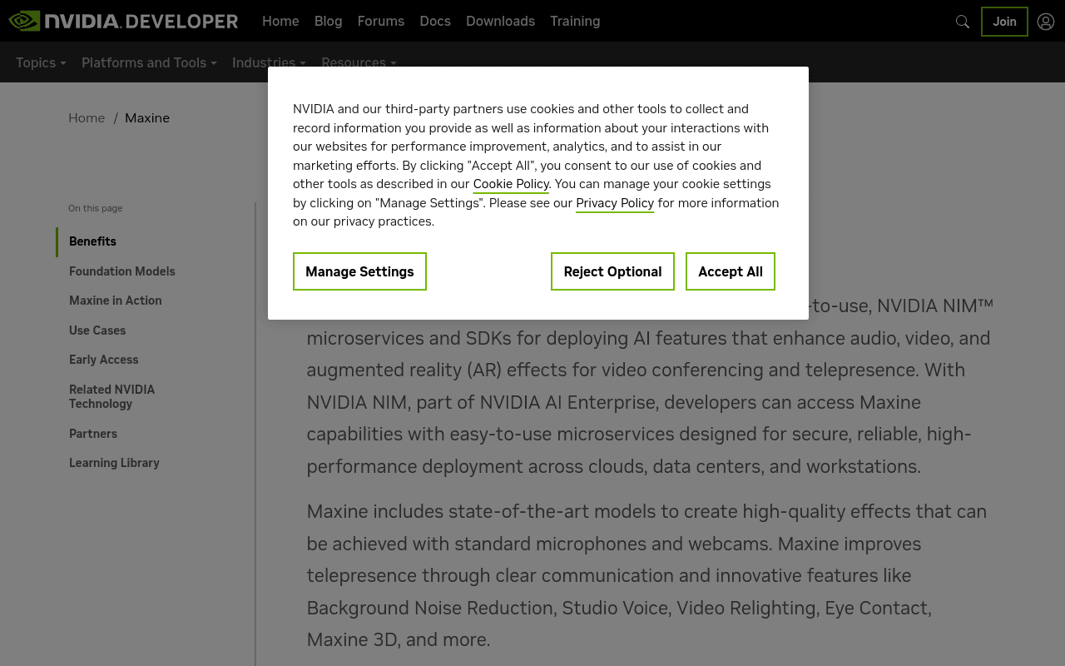Click the Maxine breadcrumb text
The image size is (1065, 666).
[x=147, y=118]
